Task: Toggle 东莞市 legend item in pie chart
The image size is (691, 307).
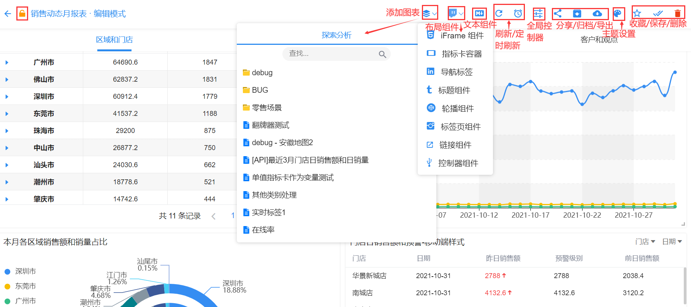Action: [x=20, y=286]
